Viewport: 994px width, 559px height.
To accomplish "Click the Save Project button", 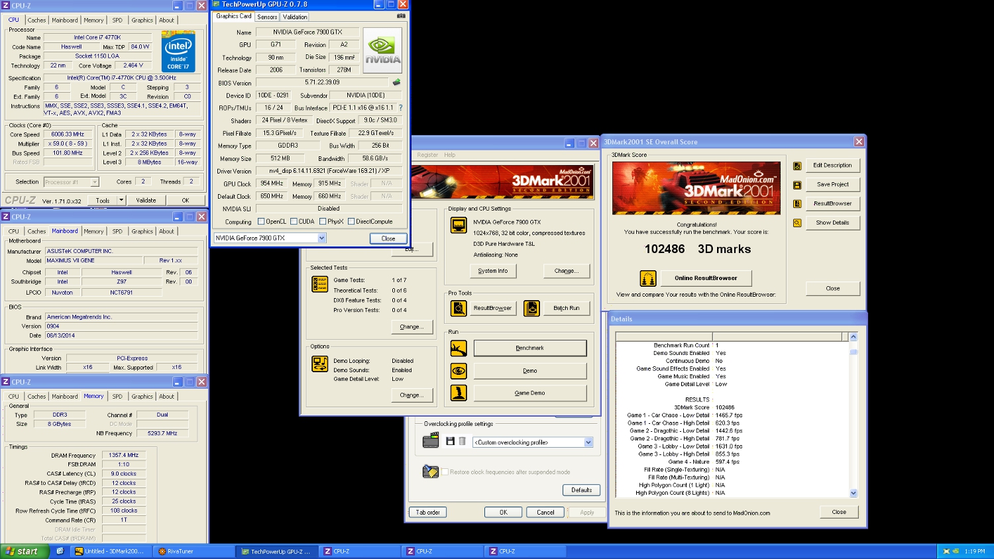I will pyautogui.click(x=833, y=184).
